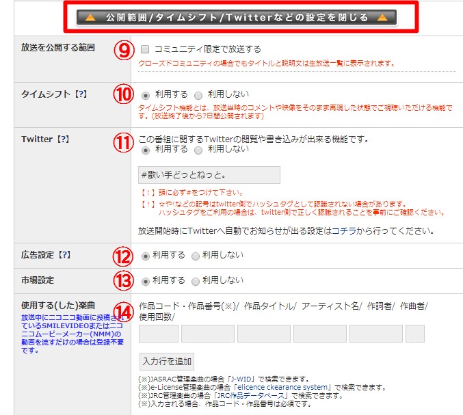
Task: Open the 広告設定 help [?] link
Action: tap(65, 255)
